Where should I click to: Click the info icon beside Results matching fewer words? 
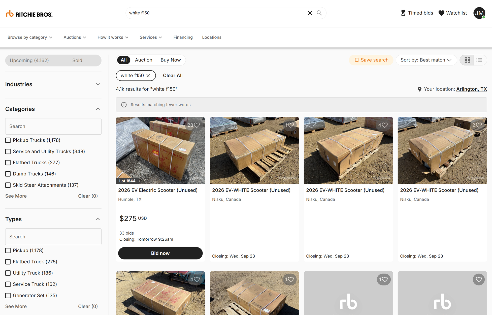(x=124, y=105)
